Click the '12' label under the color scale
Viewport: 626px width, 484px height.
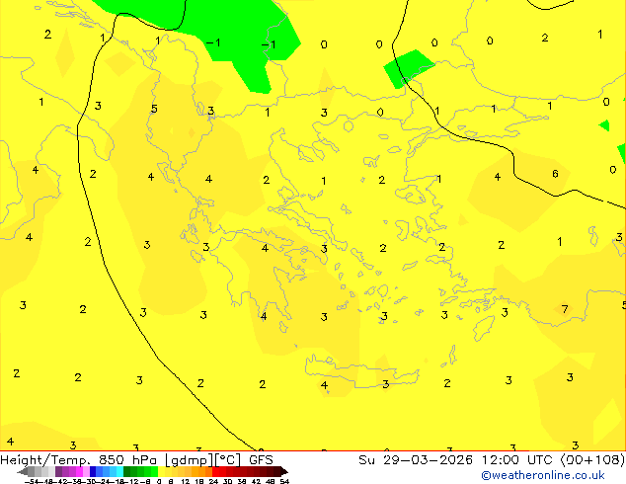pyautogui.click(x=186, y=481)
